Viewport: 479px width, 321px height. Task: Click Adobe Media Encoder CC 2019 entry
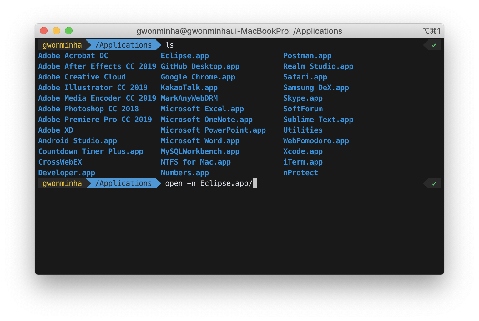[x=97, y=98]
